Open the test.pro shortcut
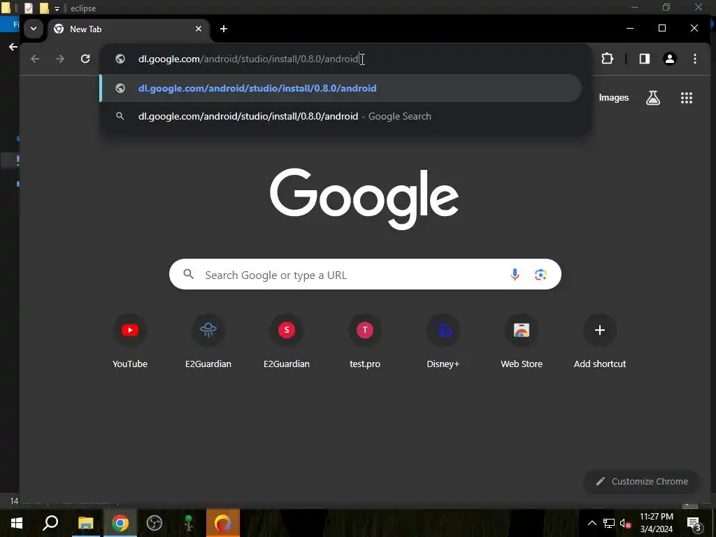Viewport: 716px width, 537px height. [365, 341]
